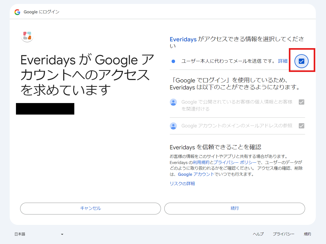326x244 pixels.
Task: Click the avatar icon beside personal info permission
Action: coord(173,102)
